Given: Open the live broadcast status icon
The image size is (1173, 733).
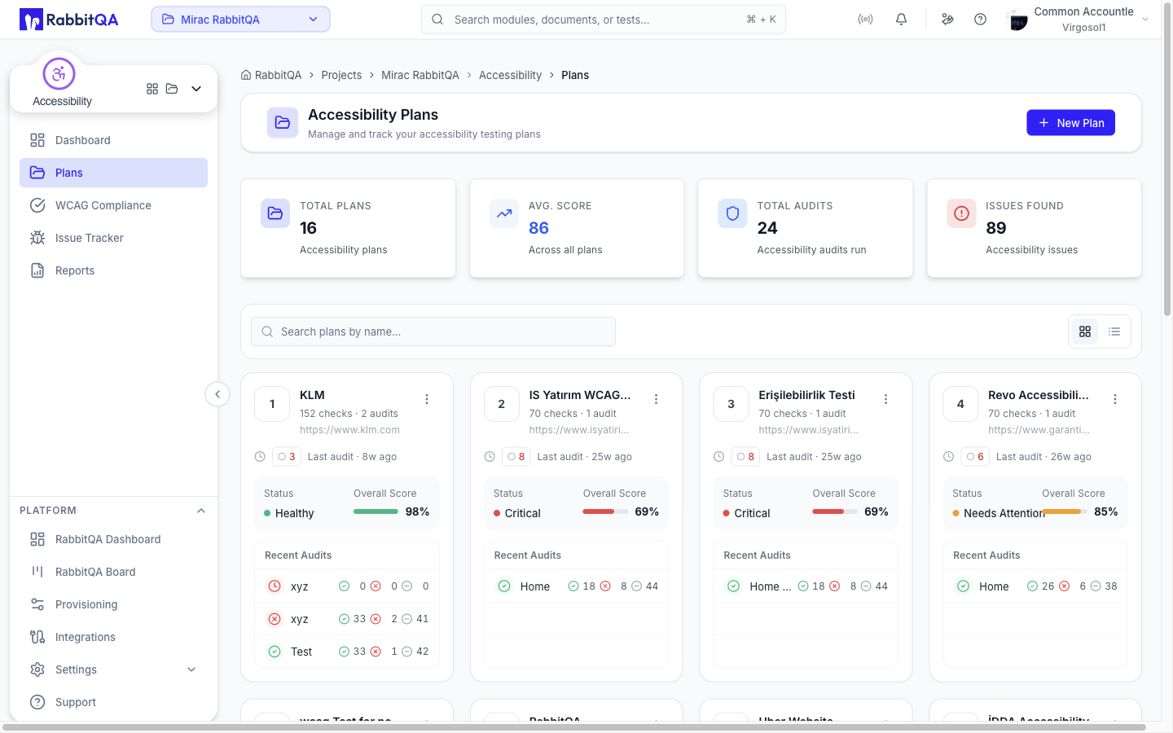Looking at the screenshot, I should coord(865,20).
